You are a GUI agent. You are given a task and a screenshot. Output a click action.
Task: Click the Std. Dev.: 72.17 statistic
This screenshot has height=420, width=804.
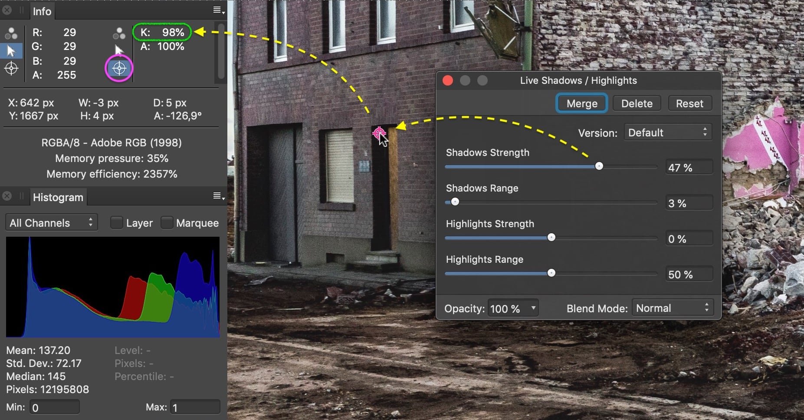coord(44,364)
